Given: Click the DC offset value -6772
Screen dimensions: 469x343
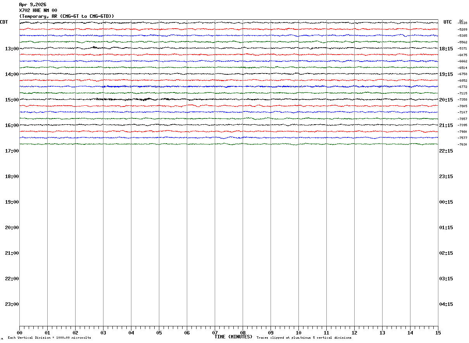Looking at the screenshot, I should coord(462,87).
